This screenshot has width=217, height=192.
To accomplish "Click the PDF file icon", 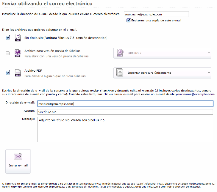I will point(18,73).
